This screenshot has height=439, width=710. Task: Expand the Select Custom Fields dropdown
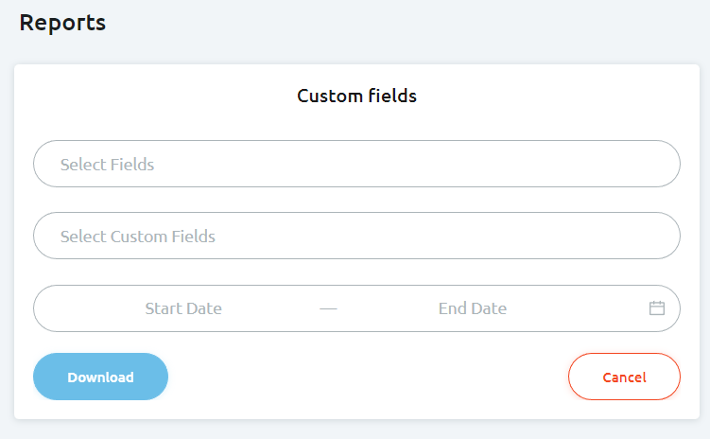pos(356,237)
